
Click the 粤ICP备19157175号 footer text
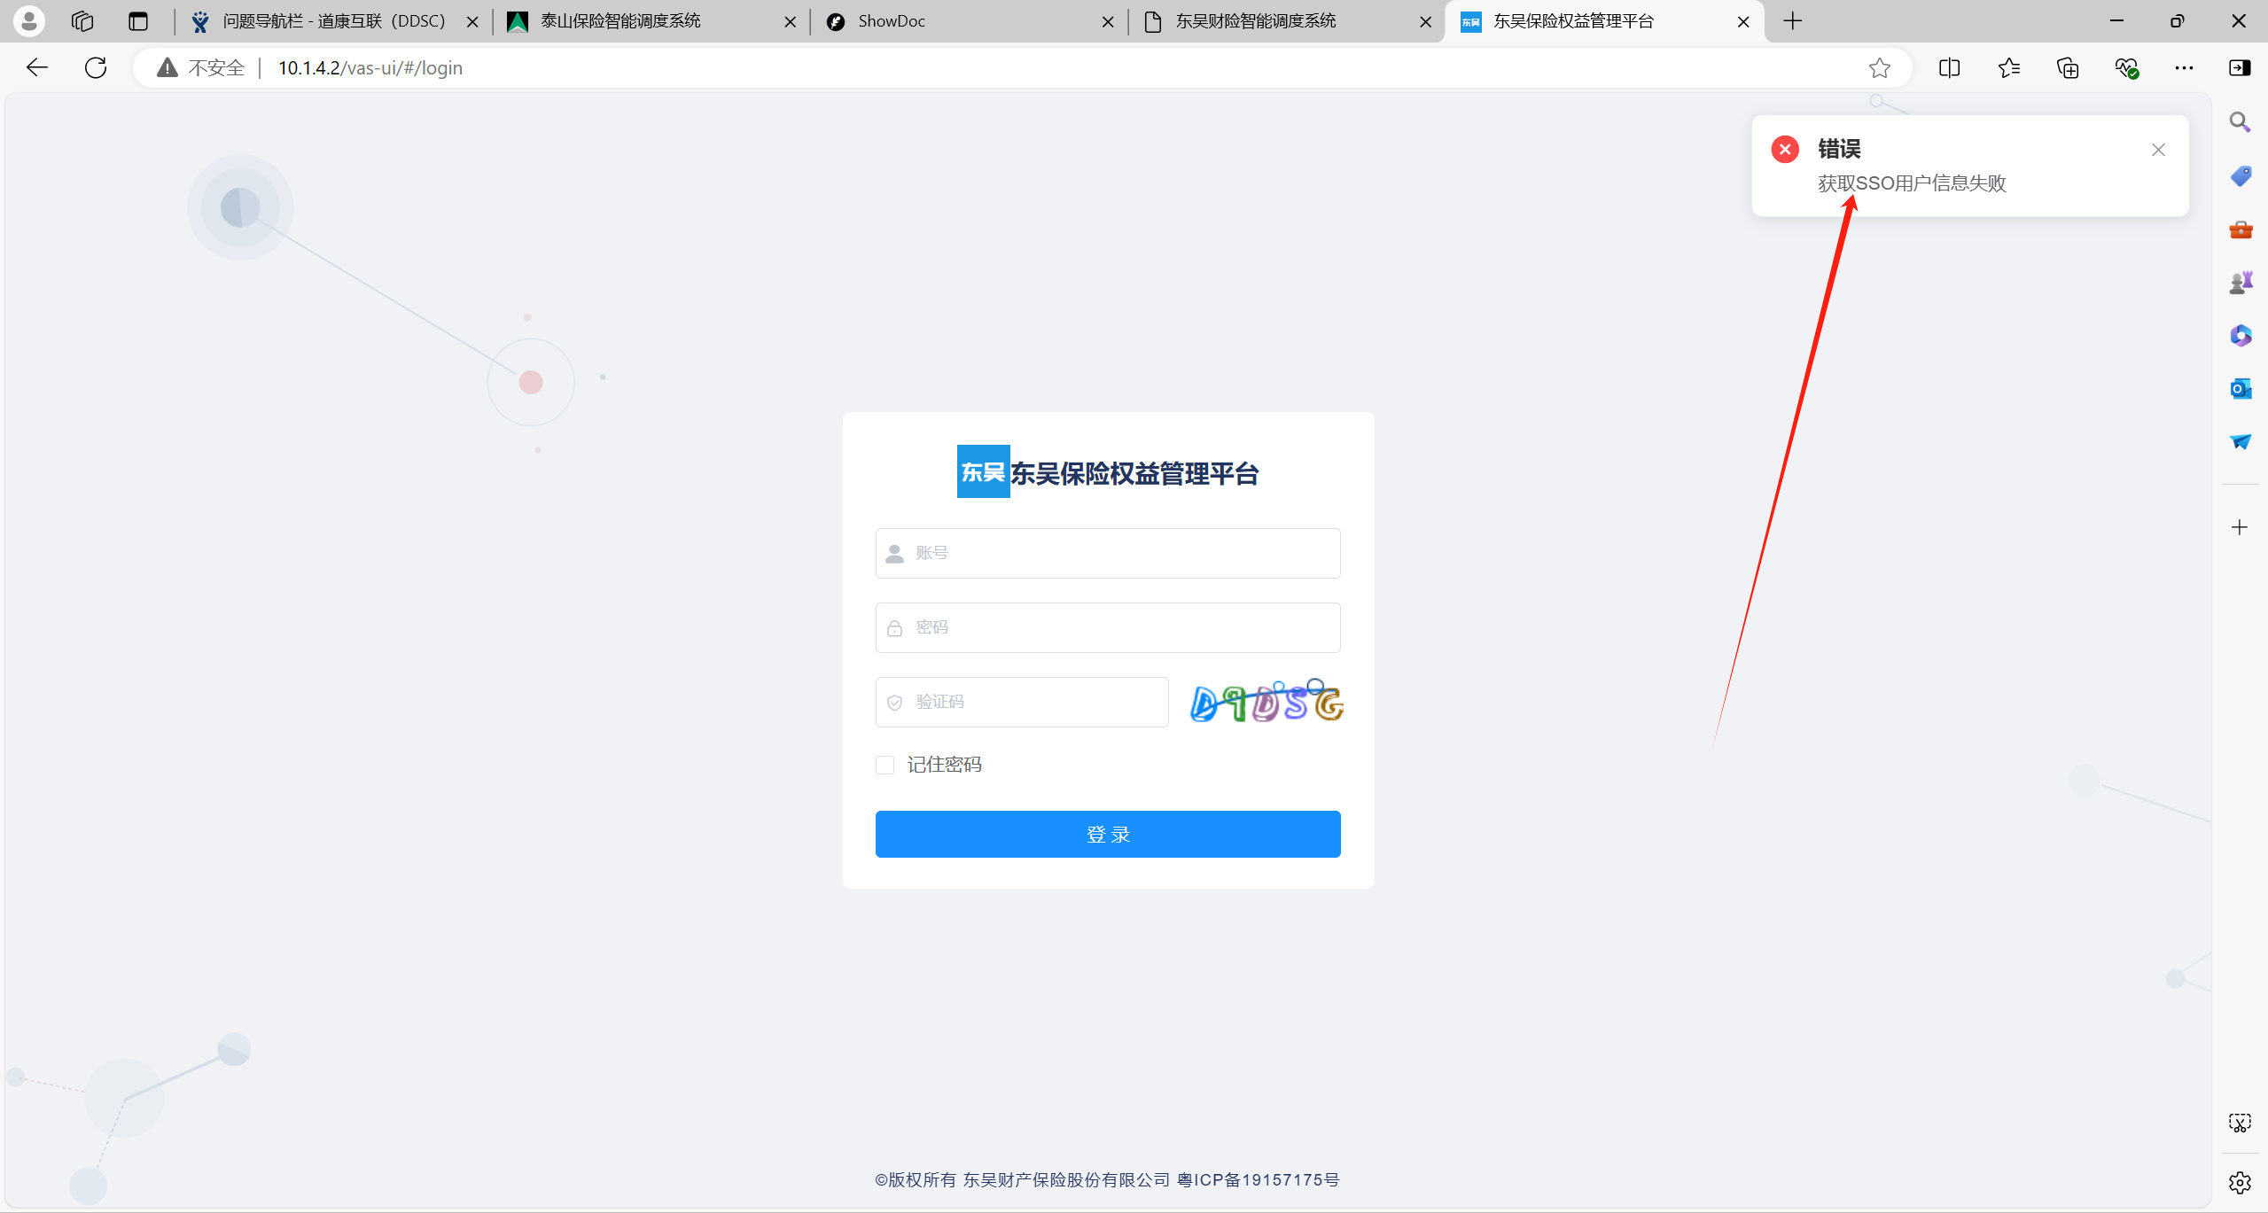(x=1259, y=1179)
